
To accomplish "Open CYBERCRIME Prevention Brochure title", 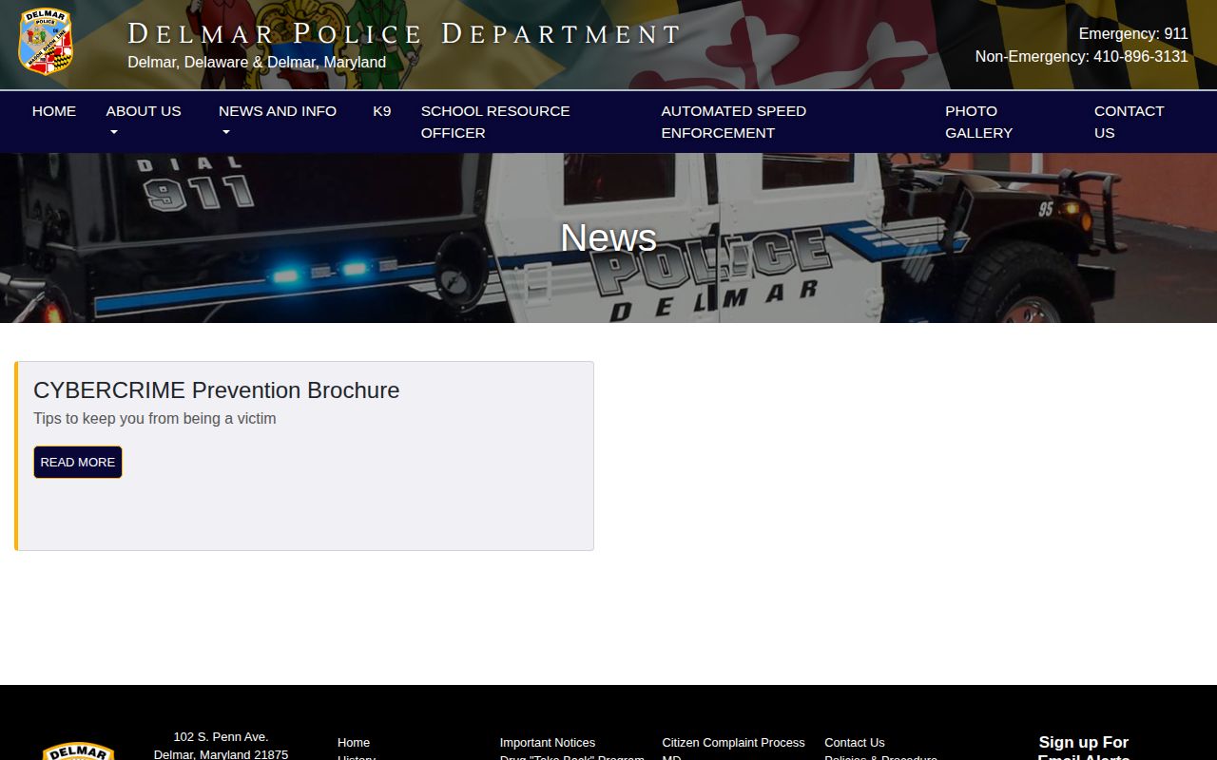I will [216, 390].
